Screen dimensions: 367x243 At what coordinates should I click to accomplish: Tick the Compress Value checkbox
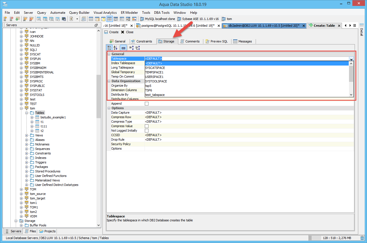[x=147, y=126]
